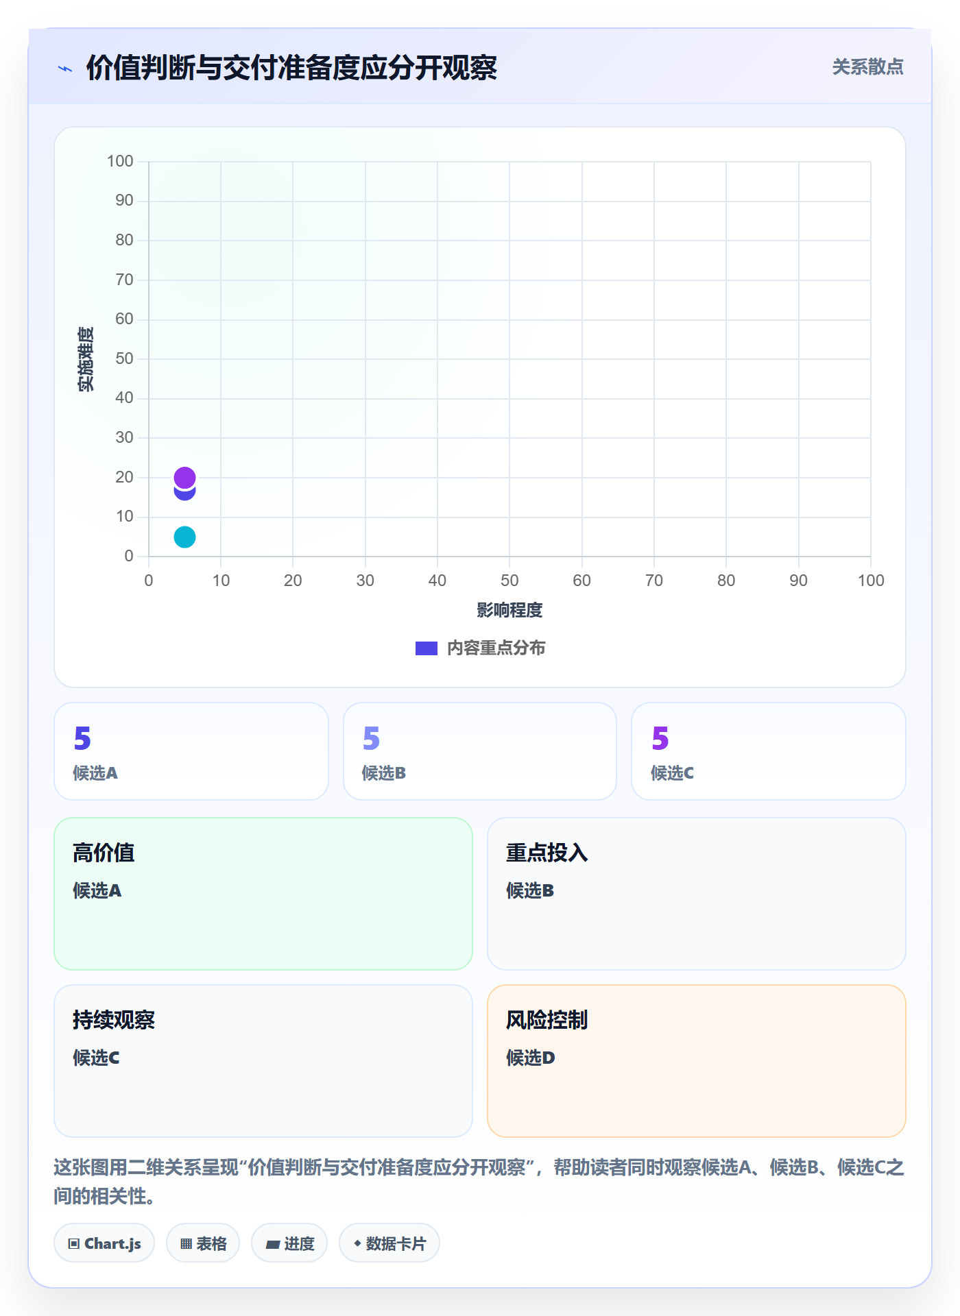Select the 风险控制 quadrant card
960x1316 pixels.
[697, 1061]
